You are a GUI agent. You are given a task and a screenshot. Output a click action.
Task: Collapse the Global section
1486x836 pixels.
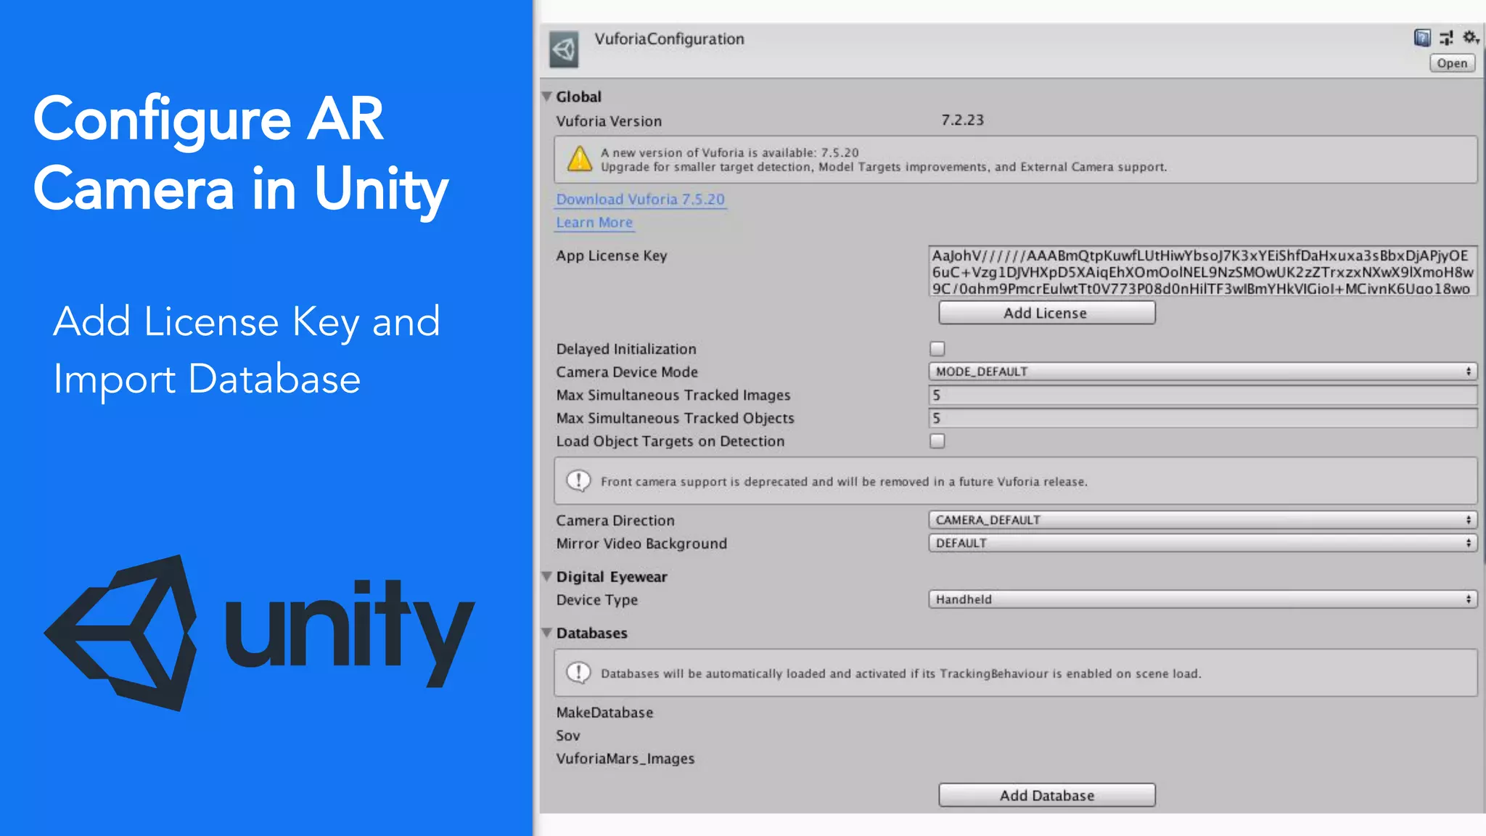point(547,97)
